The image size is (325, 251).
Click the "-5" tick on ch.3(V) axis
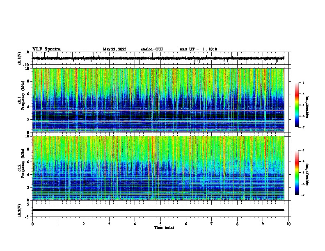(27, 217)
